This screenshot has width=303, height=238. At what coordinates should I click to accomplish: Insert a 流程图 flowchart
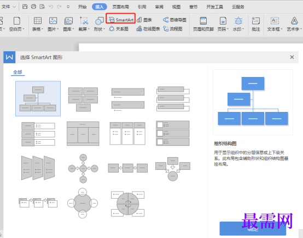coord(173,29)
